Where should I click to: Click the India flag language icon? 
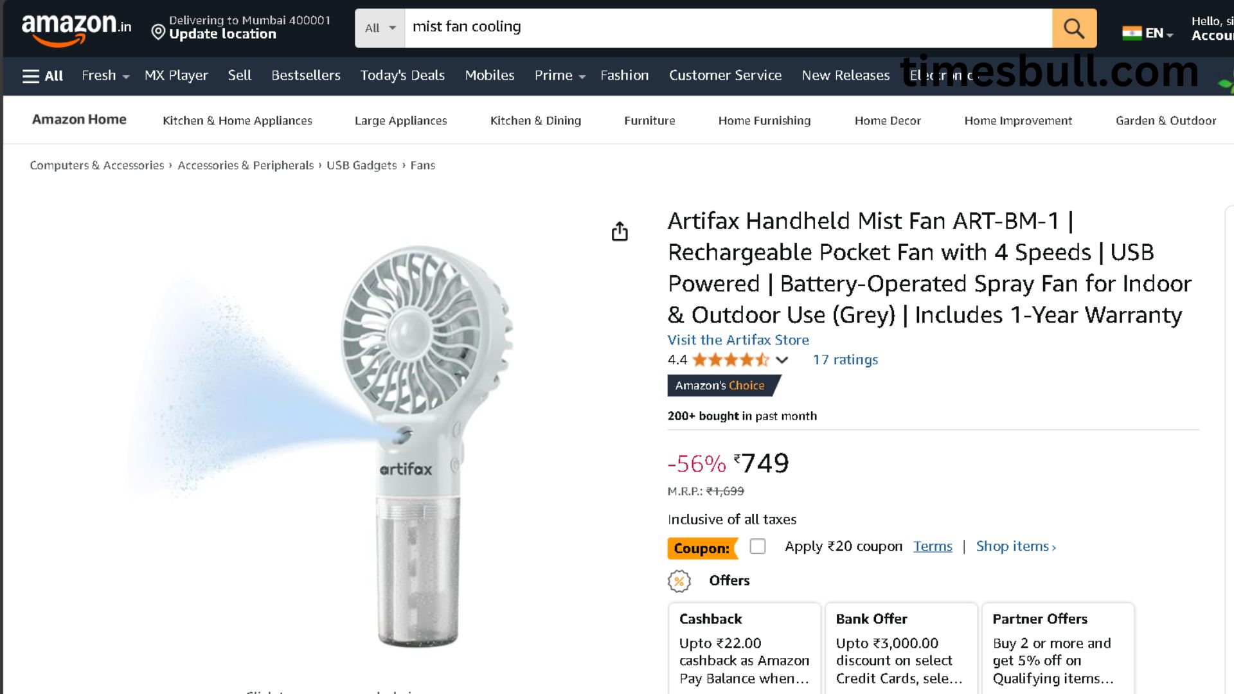coord(1132,33)
